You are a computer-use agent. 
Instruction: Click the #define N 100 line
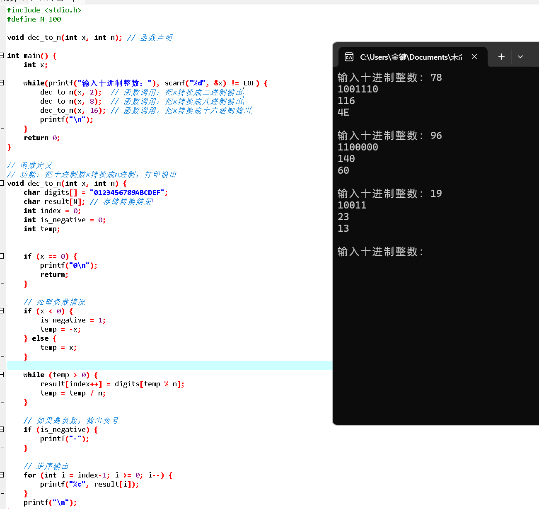tap(34, 19)
